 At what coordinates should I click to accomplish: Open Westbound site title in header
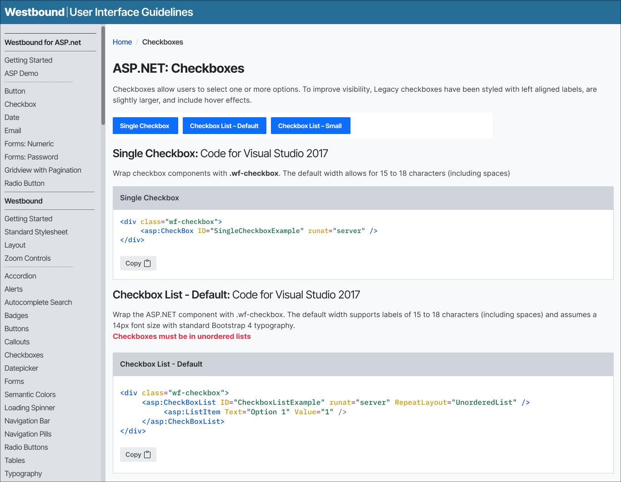[x=35, y=12]
